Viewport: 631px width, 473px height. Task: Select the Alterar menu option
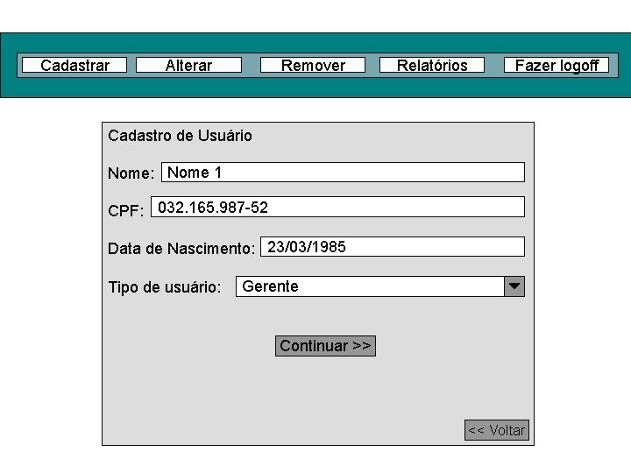pyautogui.click(x=188, y=65)
